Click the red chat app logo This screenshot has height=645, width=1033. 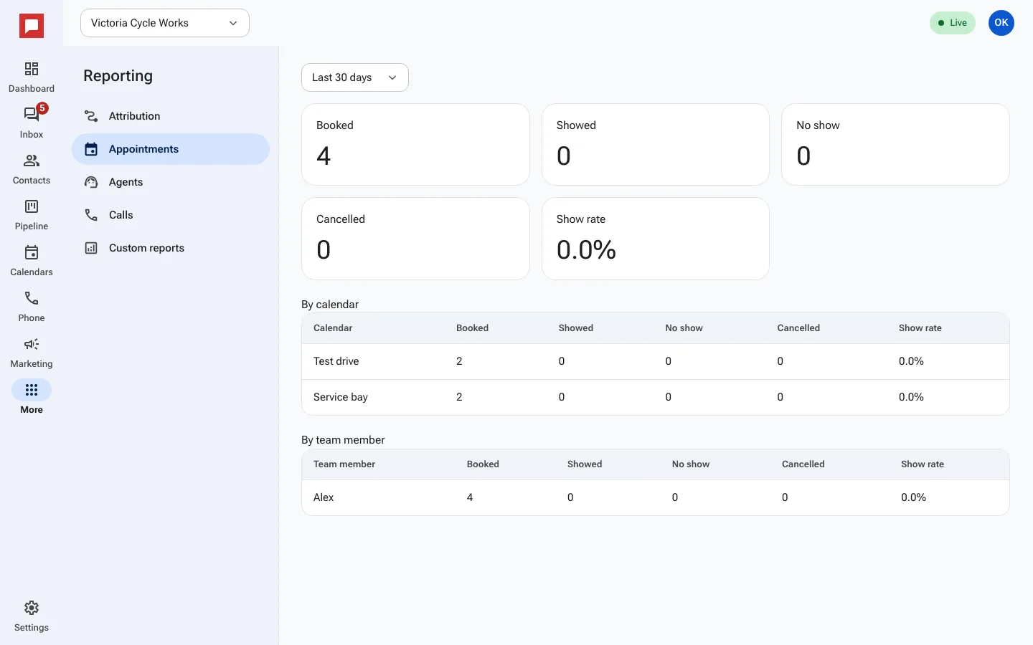32,27
